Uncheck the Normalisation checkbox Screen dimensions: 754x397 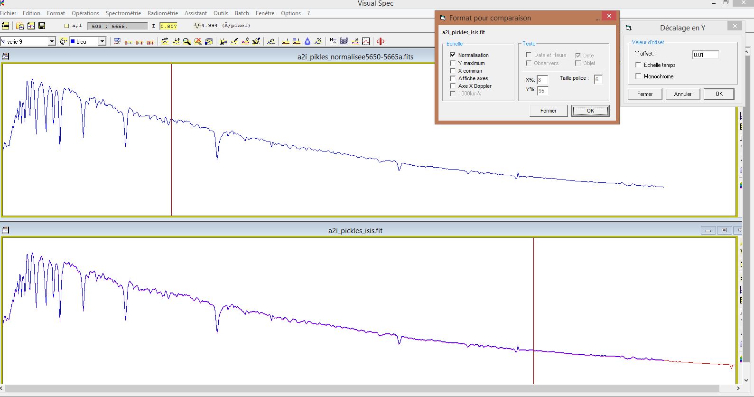coord(453,55)
